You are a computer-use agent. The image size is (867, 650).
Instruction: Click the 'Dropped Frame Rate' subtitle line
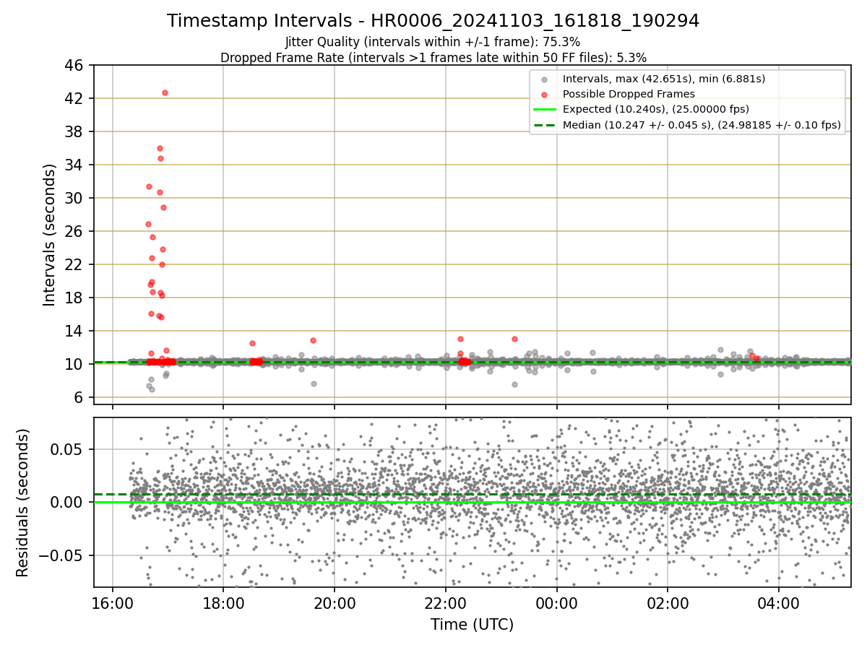(433, 58)
